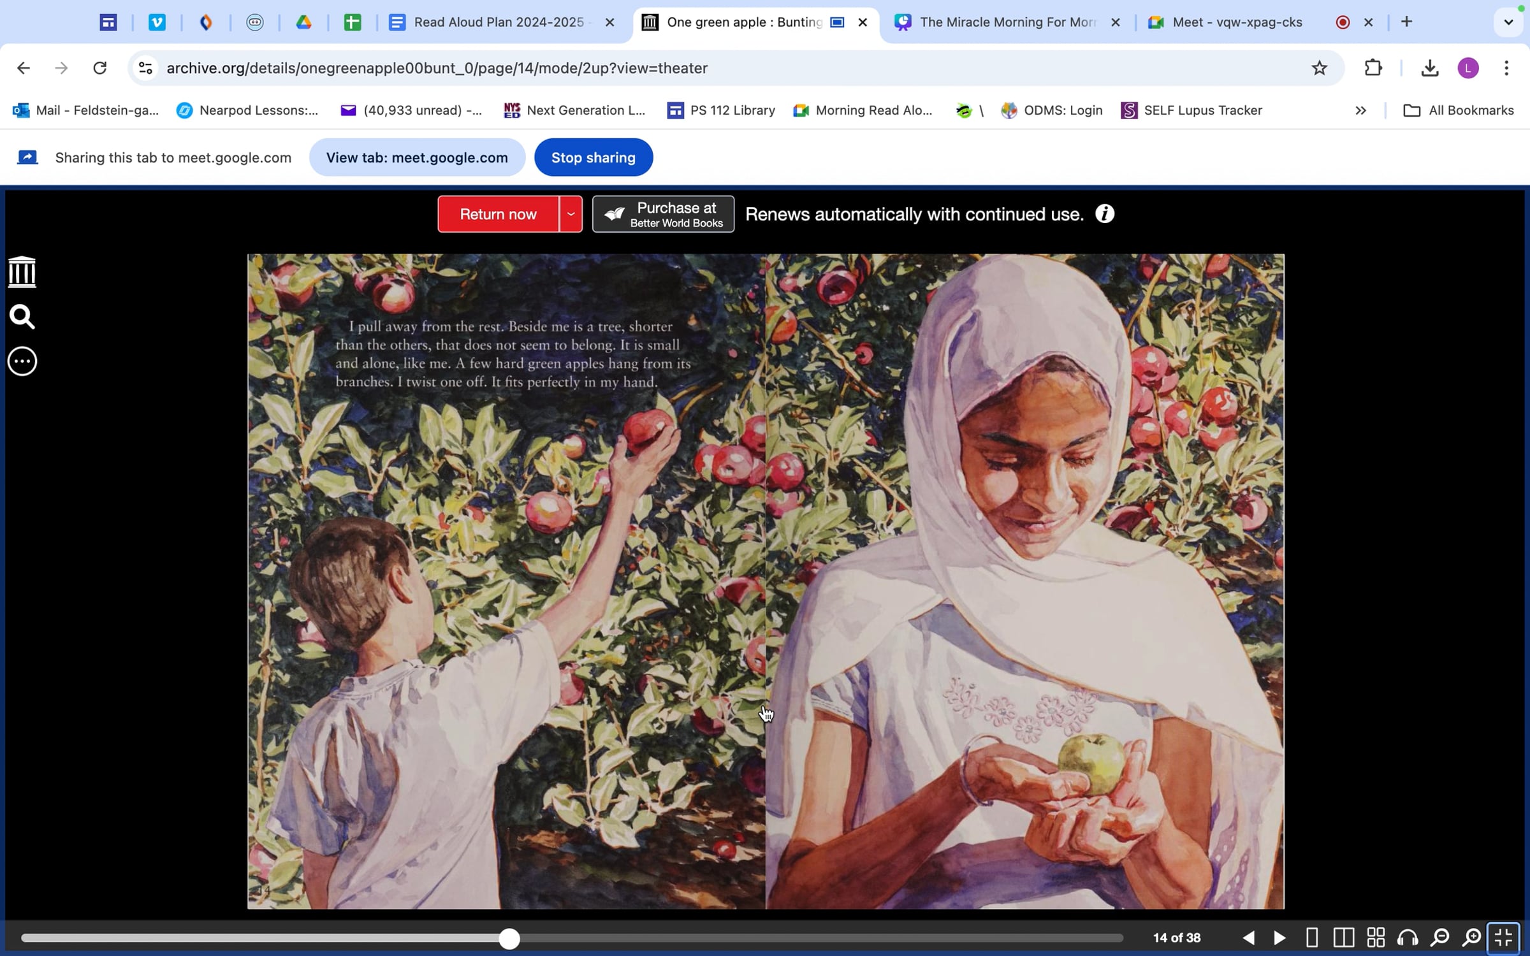Show hidden bookmarks with the double chevron

(x=1360, y=110)
